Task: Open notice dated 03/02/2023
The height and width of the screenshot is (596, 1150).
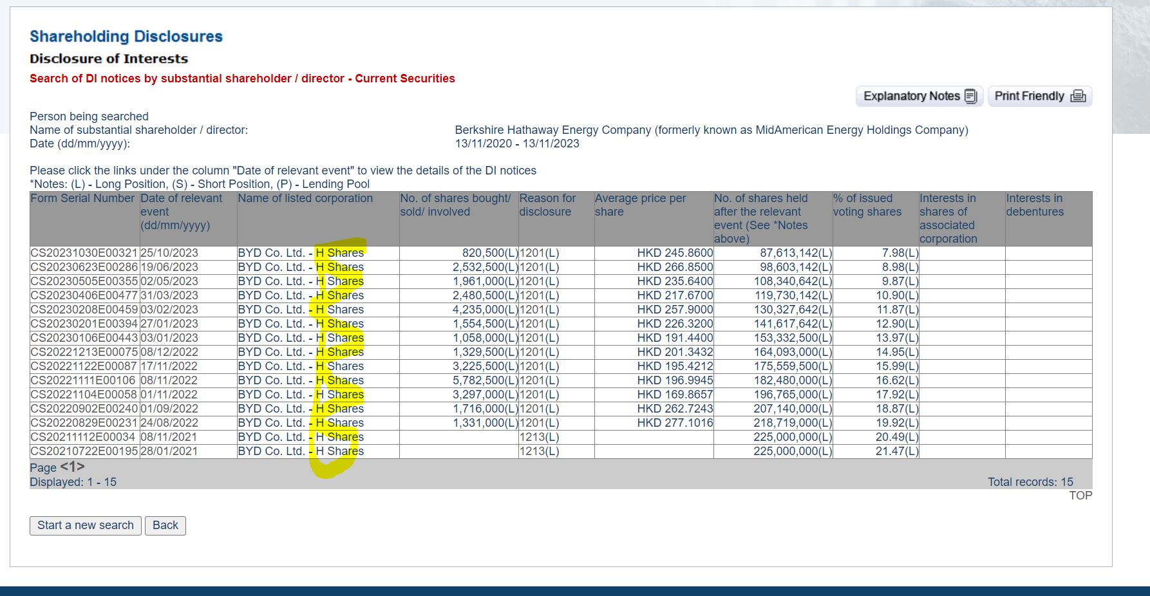Action: pos(169,310)
